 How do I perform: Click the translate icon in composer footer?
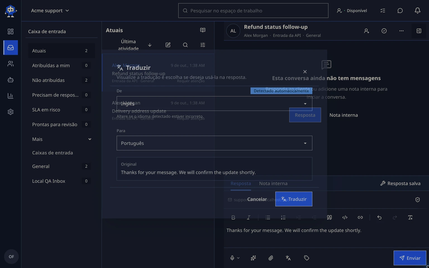[288, 258]
